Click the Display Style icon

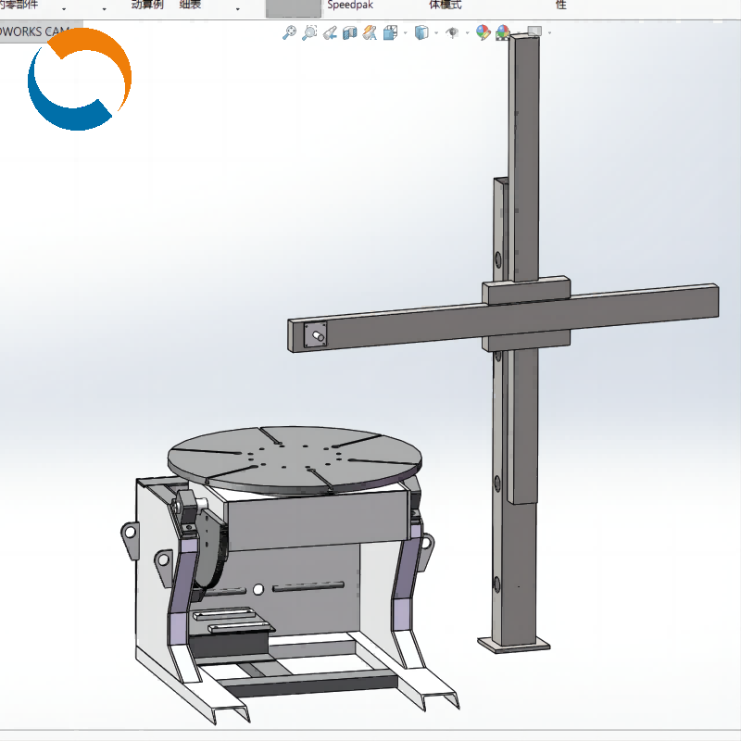(421, 33)
